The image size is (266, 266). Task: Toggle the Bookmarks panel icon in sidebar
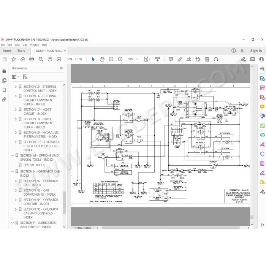(4, 90)
